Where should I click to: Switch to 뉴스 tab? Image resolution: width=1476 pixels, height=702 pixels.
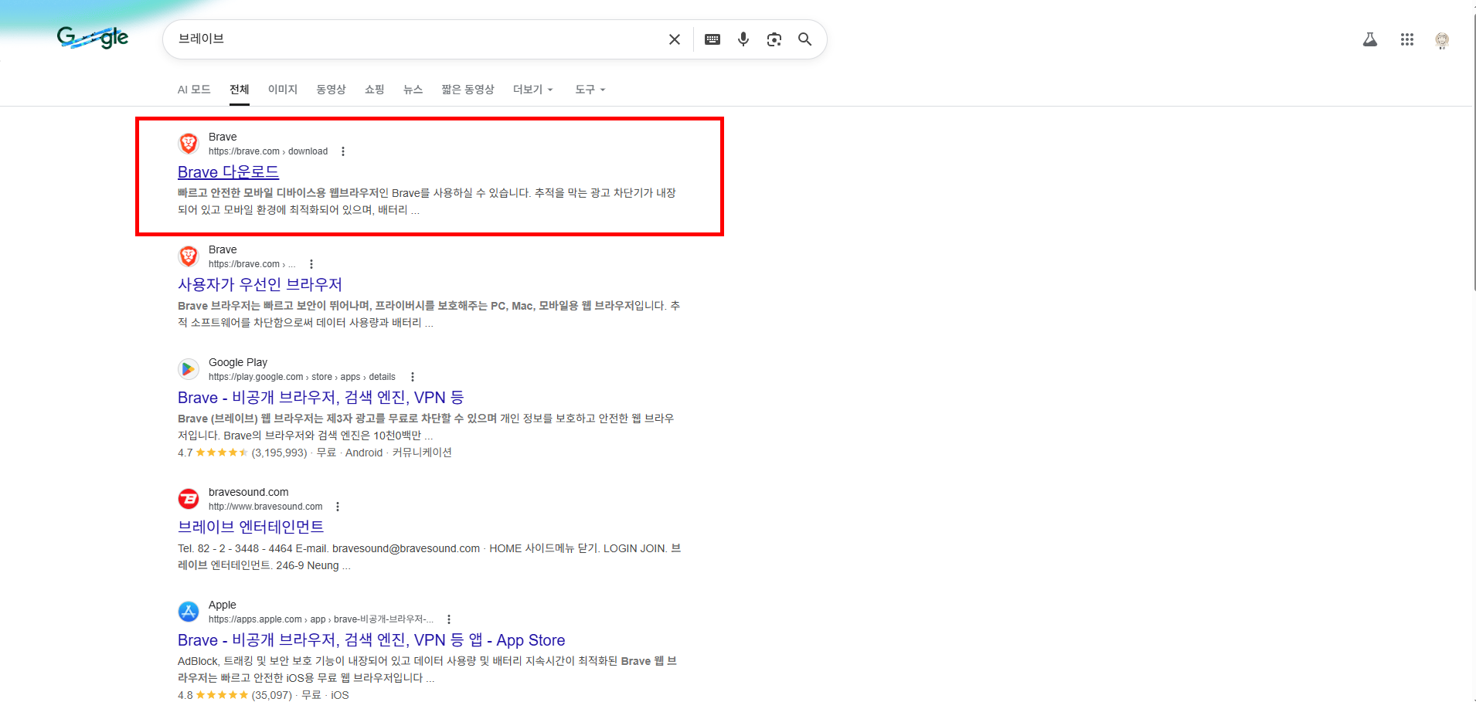pyautogui.click(x=413, y=90)
